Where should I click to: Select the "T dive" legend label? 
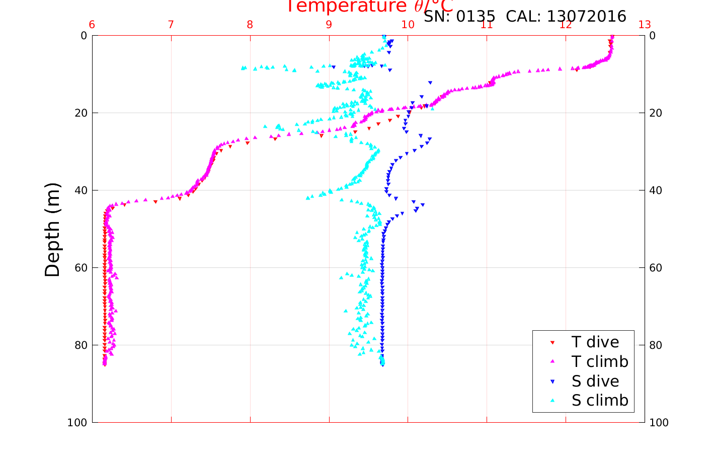click(x=595, y=342)
